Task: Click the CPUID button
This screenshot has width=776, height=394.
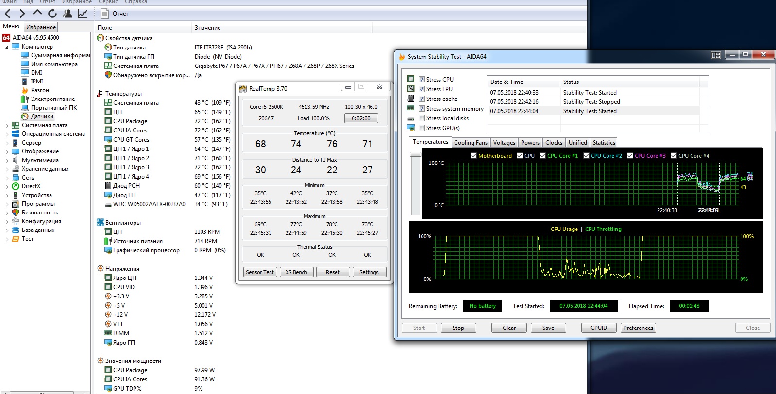Action: [599, 328]
